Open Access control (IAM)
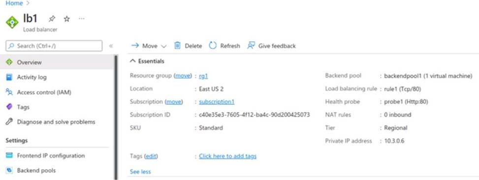The width and height of the screenshot is (479, 180). [x=57, y=92]
